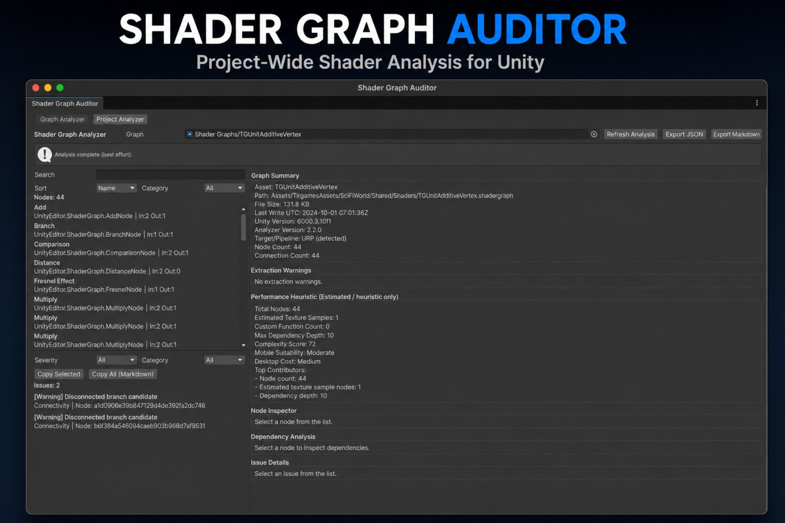The width and height of the screenshot is (785, 523).
Task: Click the node list scroll-up arrow
Action: [x=243, y=209]
